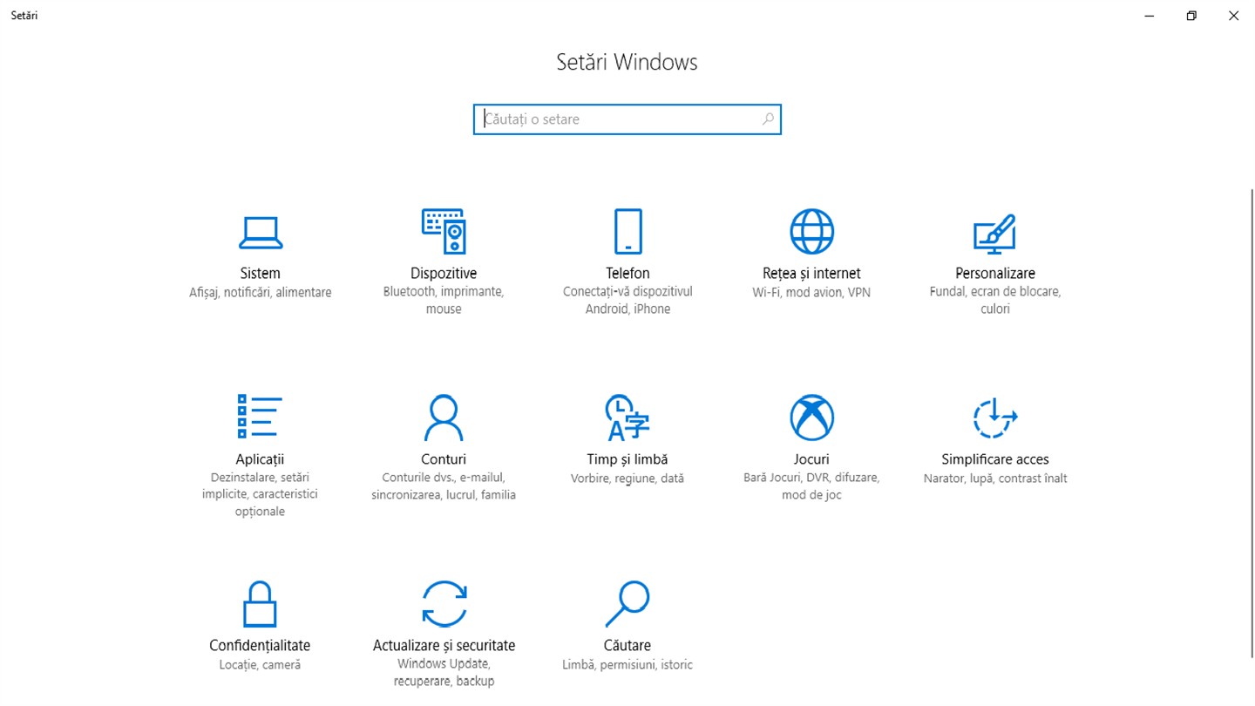Click the Jocuri Xbox icon
This screenshot has width=1255, height=706.
coord(811,417)
